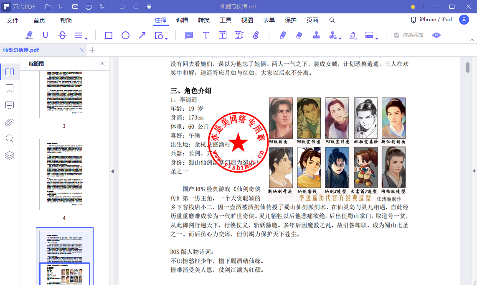Select the Strikethrough annotation tool
Image resolution: width=477 pixels, height=285 pixels.
click(x=62, y=36)
